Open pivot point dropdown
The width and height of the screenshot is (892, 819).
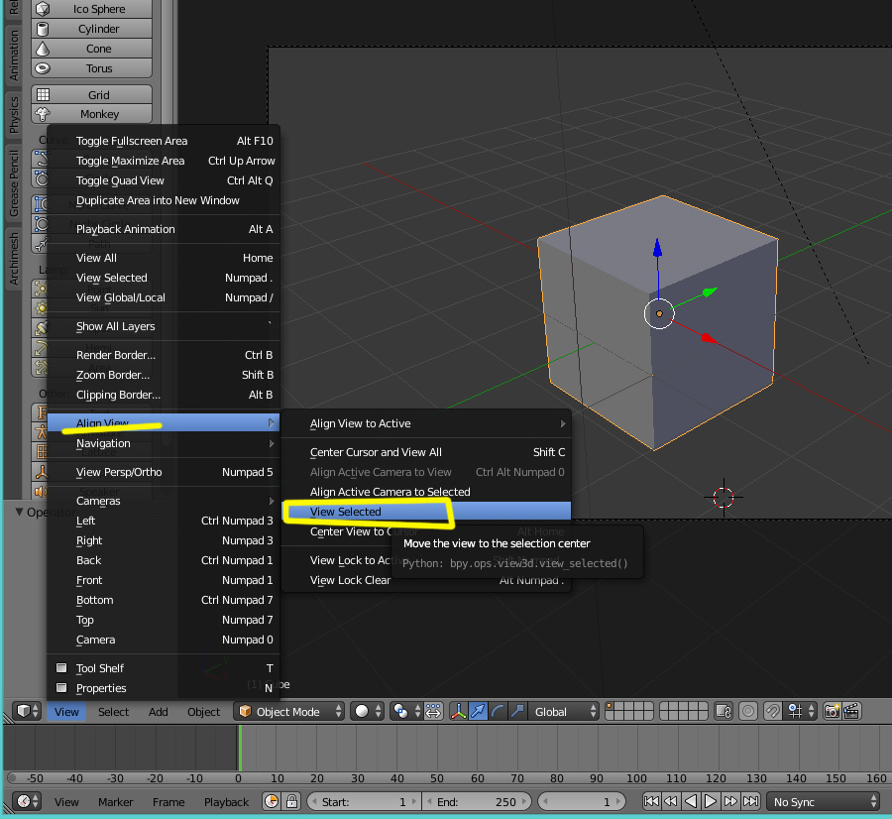406,712
